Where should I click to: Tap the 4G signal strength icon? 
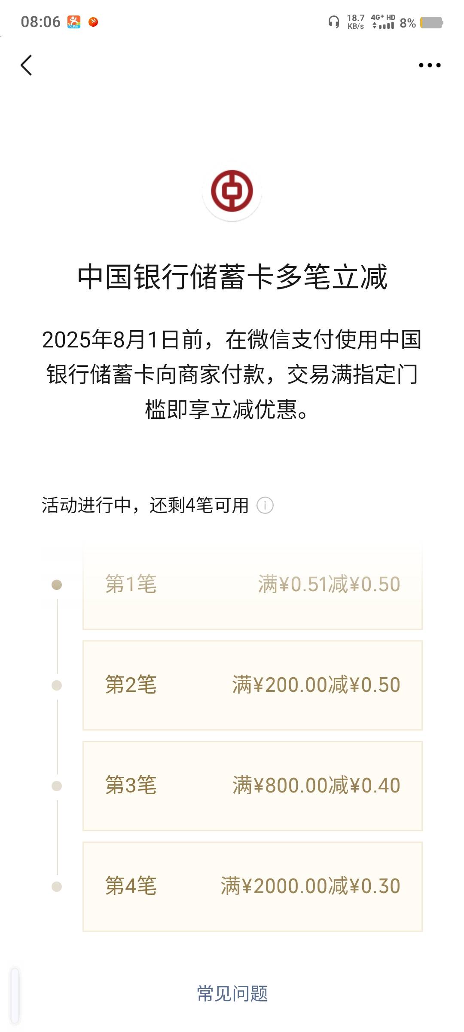click(x=383, y=21)
